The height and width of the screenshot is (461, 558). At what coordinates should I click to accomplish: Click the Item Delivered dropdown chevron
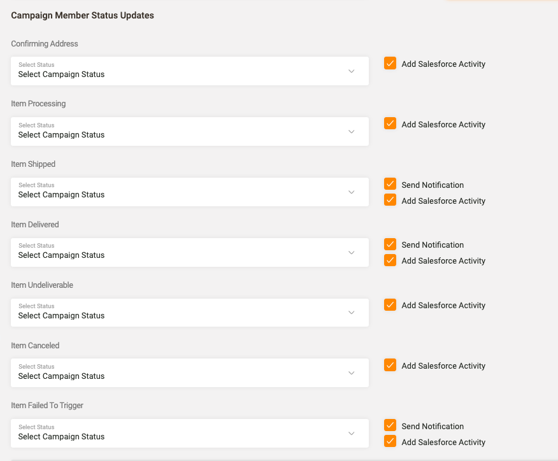tap(351, 252)
